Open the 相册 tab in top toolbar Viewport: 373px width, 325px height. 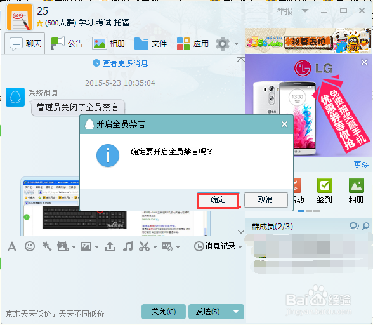(x=108, y=43)
